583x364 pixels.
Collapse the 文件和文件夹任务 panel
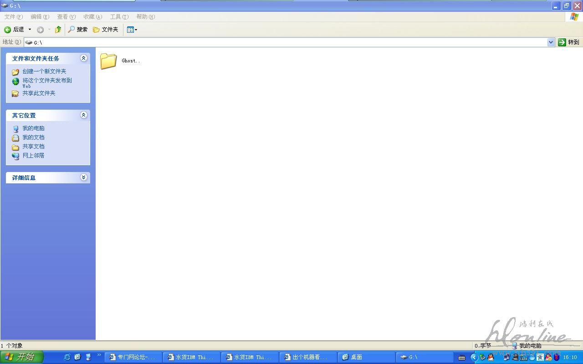pos(83,58)
